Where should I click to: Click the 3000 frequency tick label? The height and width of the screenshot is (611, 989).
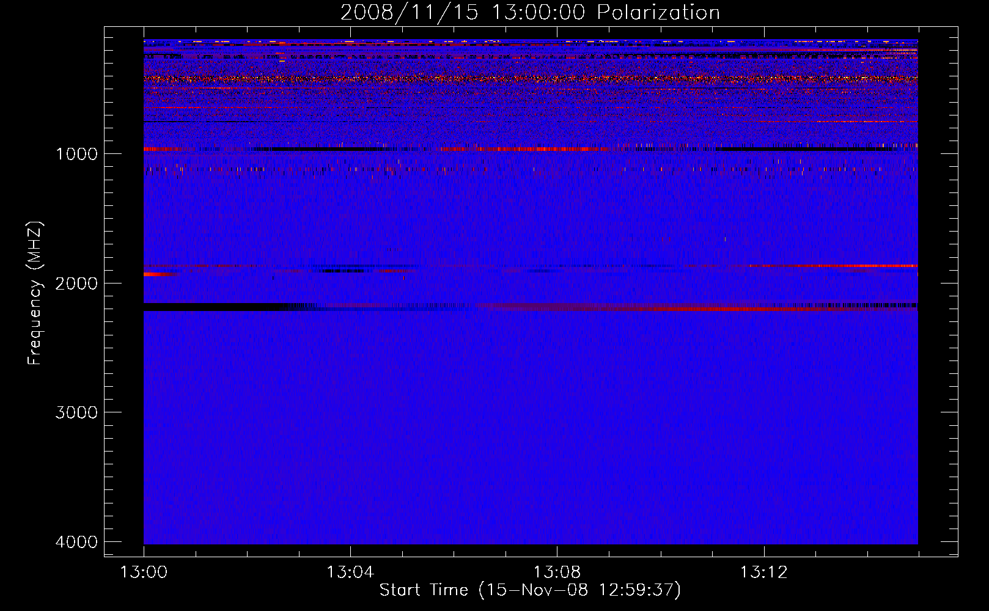pyautogui.click(x=76, y=412)
